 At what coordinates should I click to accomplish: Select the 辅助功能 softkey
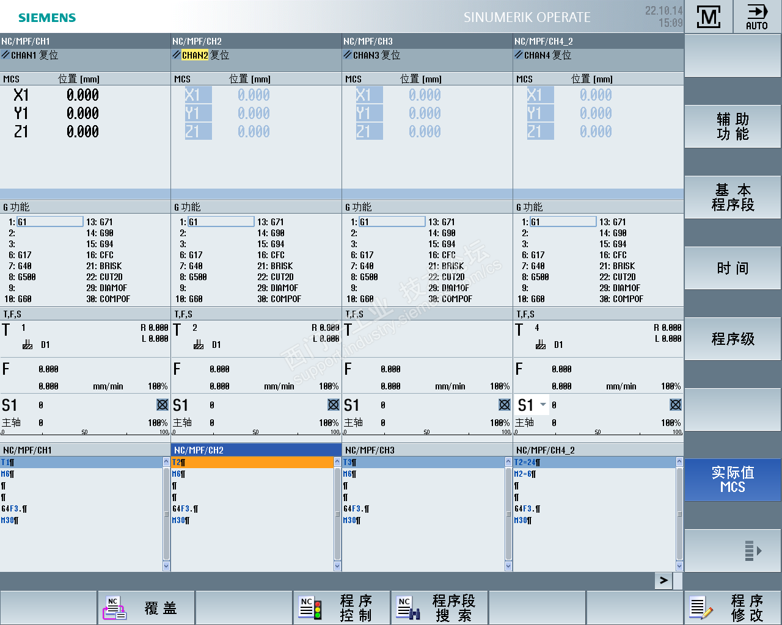point(733,126)
